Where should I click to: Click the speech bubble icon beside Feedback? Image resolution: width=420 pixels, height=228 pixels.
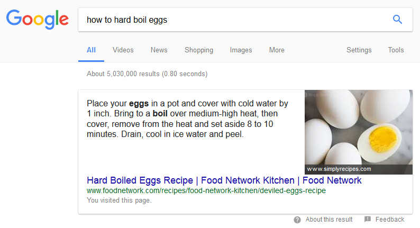coord(368,220)
